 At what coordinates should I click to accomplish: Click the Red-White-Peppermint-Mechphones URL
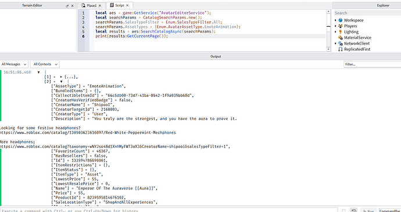point(87,133)
